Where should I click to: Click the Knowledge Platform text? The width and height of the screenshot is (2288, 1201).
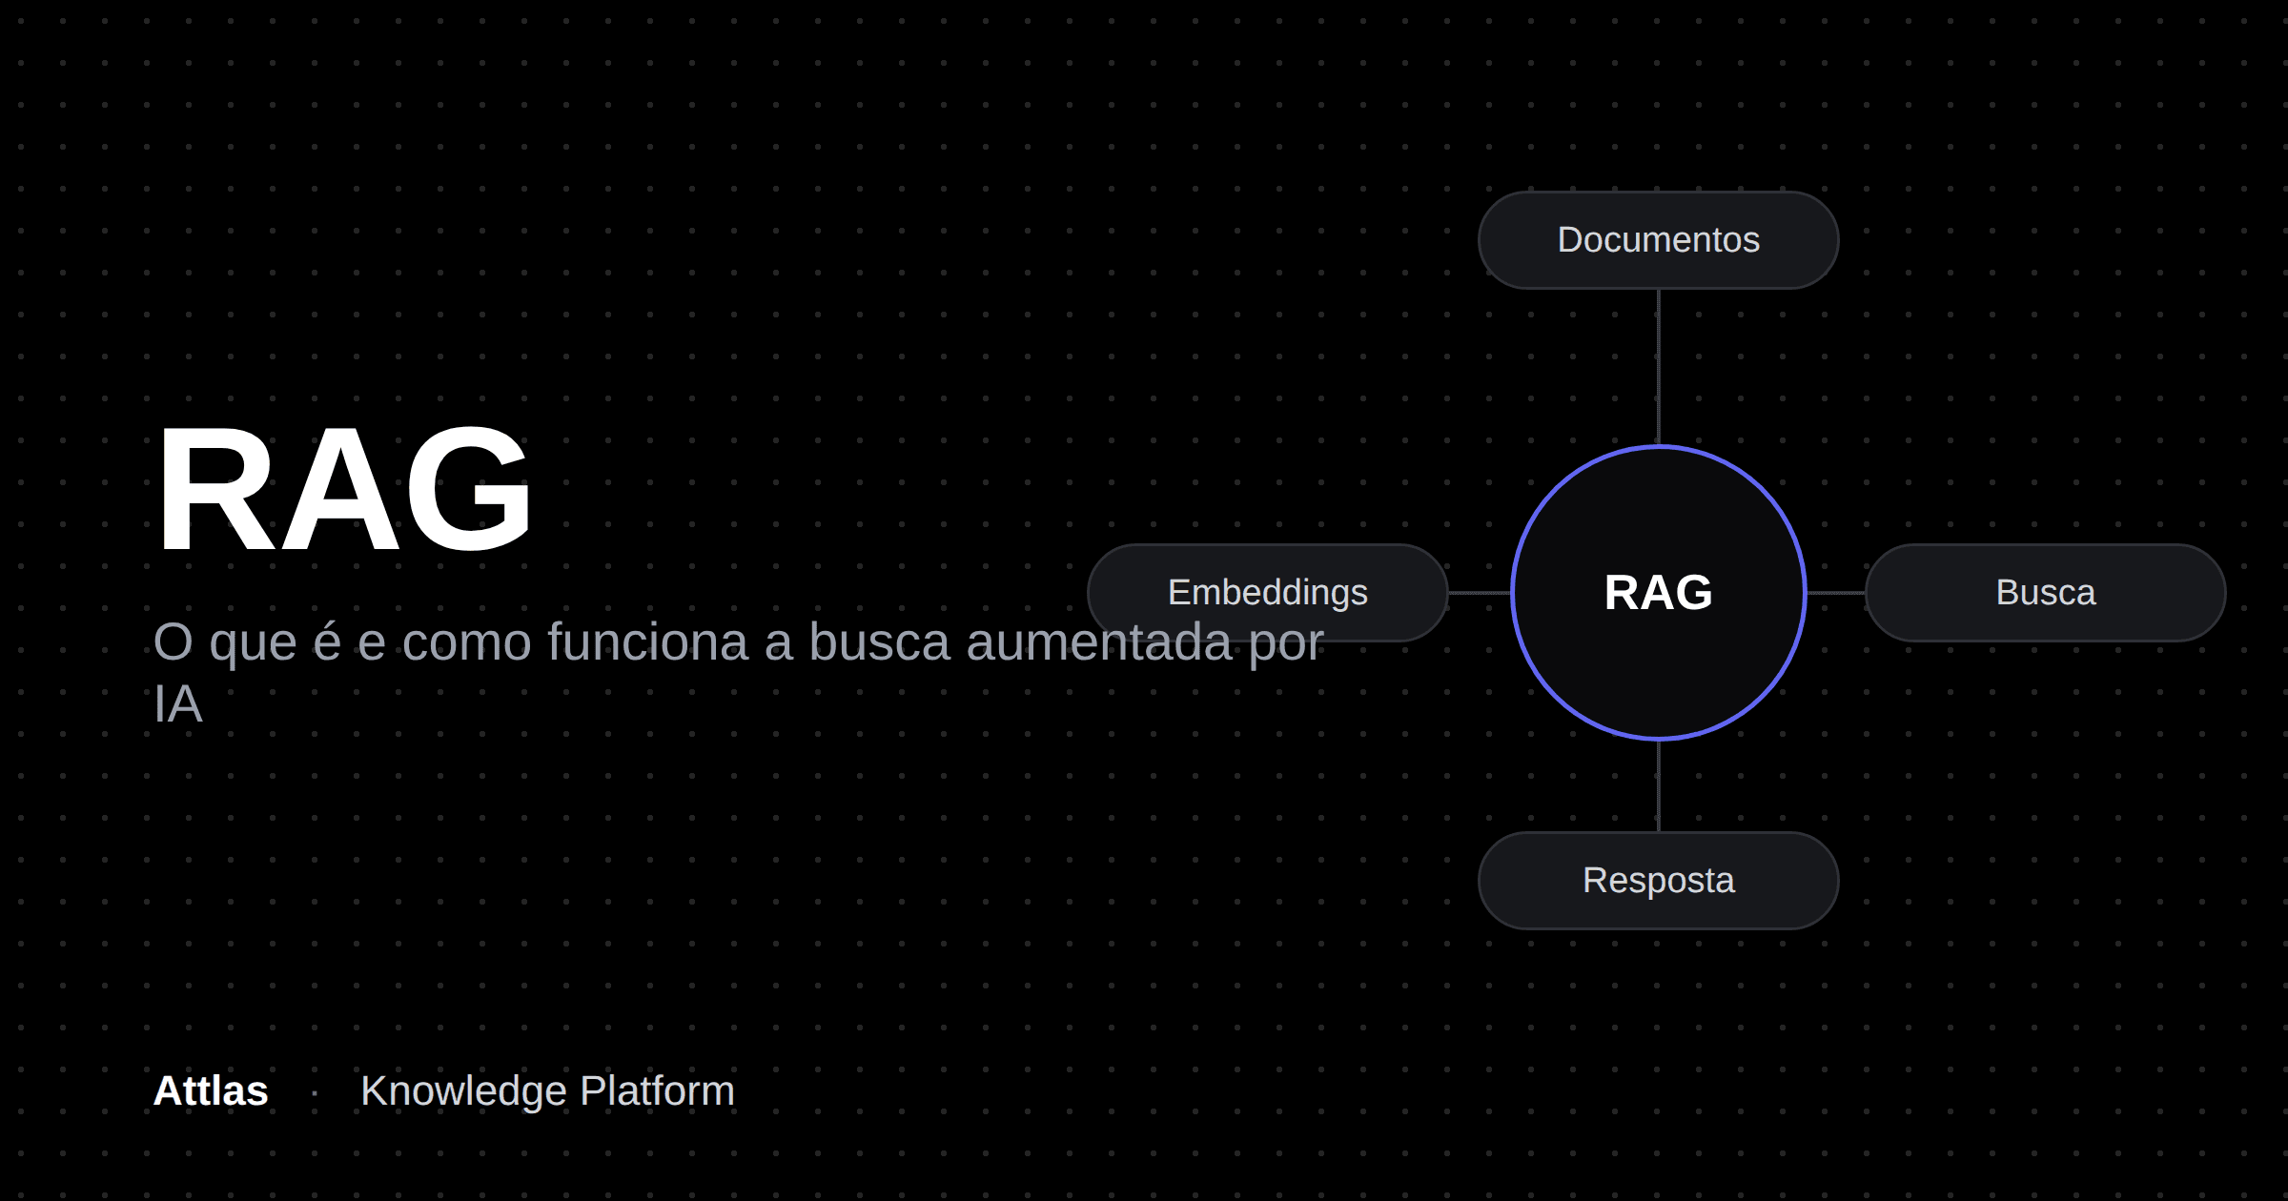click(x=547, y=1092)
